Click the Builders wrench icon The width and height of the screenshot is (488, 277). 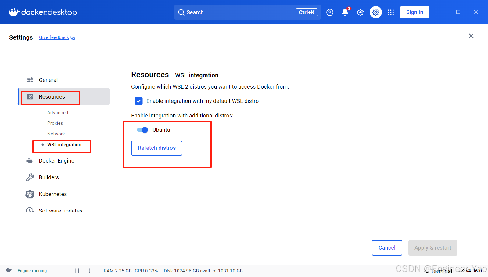pyautogui.click(x=30, y=177)
